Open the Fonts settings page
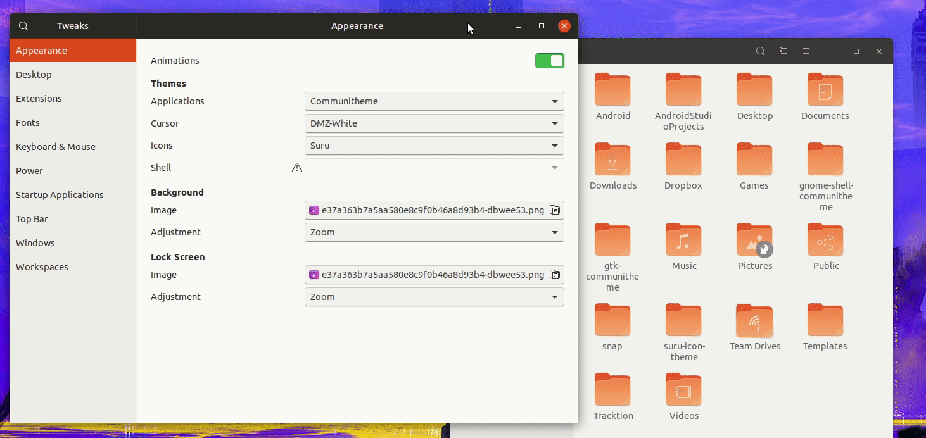The image size is (926, 438). click(x=73, y=123)
